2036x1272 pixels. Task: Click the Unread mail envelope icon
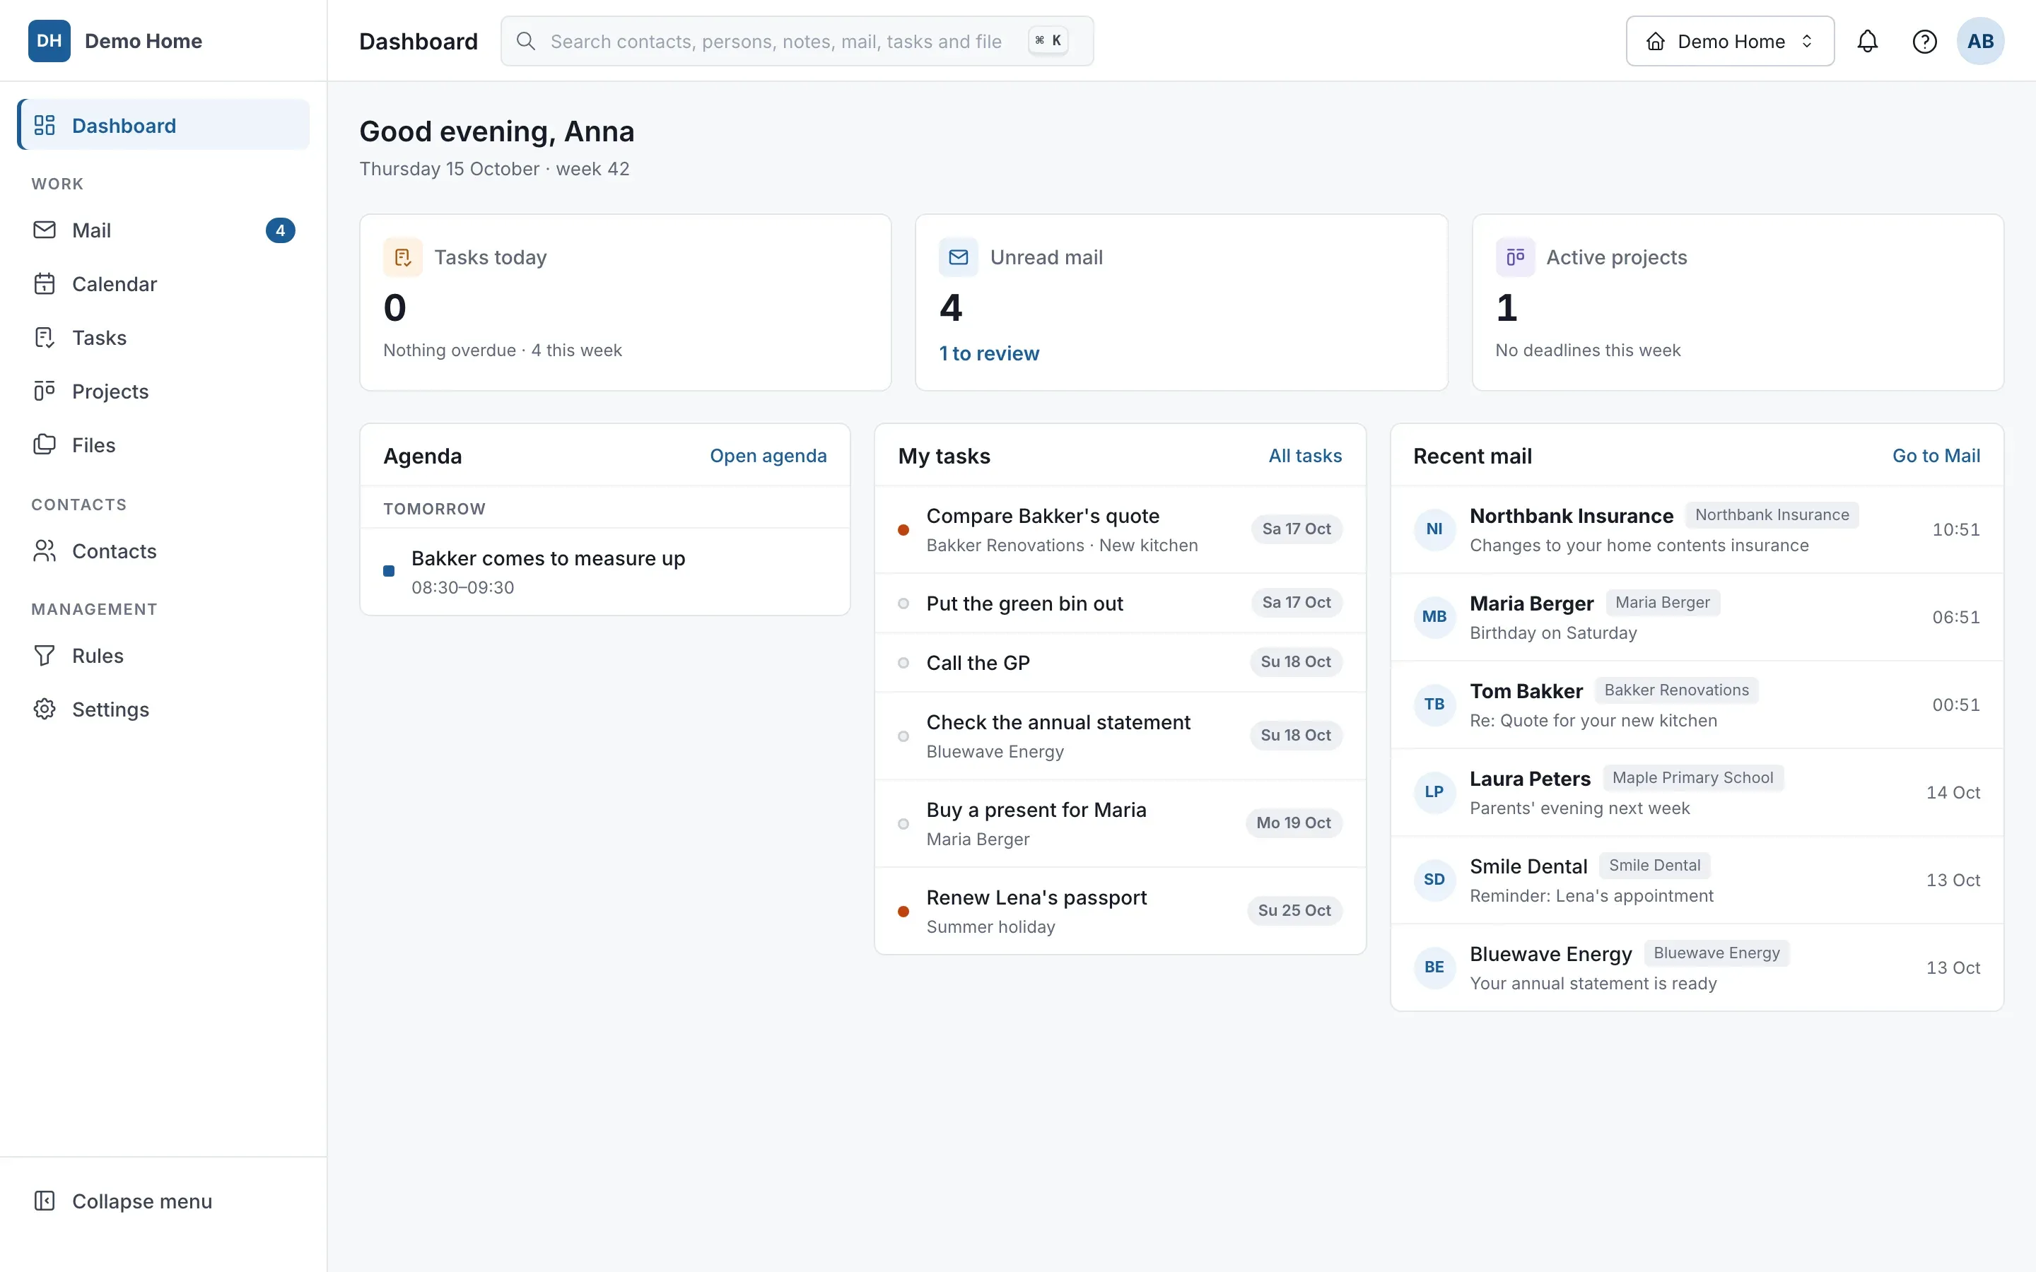(959, 257)
